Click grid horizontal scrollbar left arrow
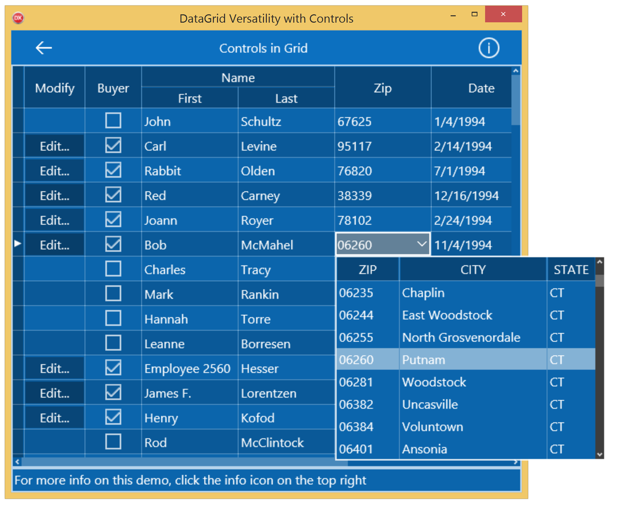 17,461
